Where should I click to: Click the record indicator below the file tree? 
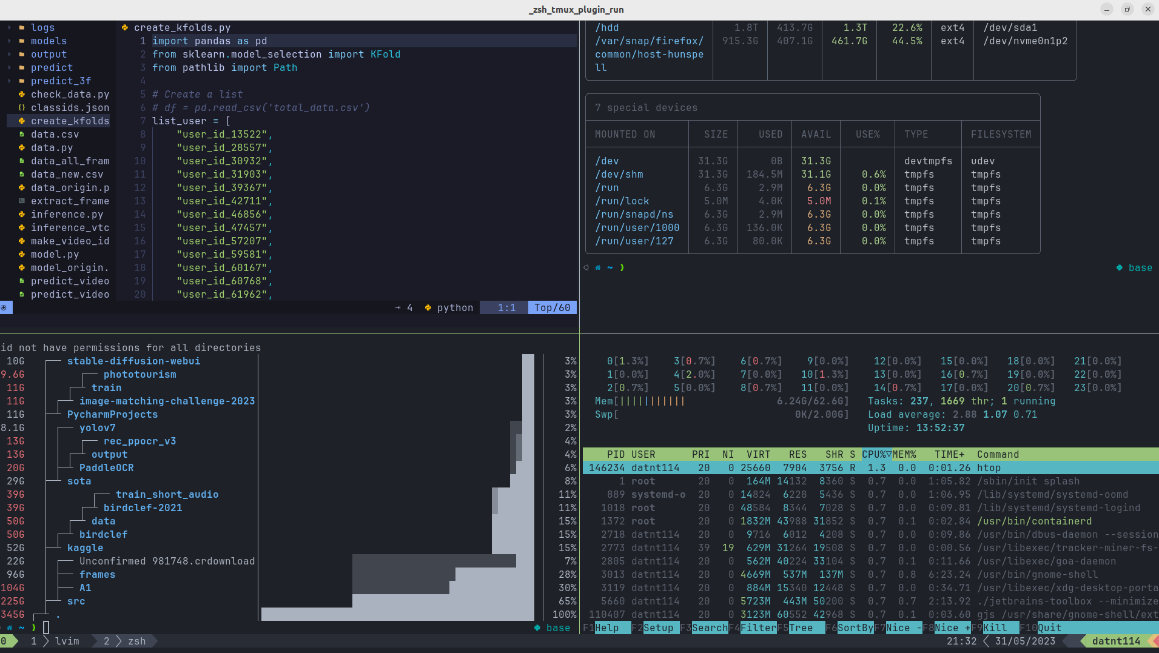point(5,307)
